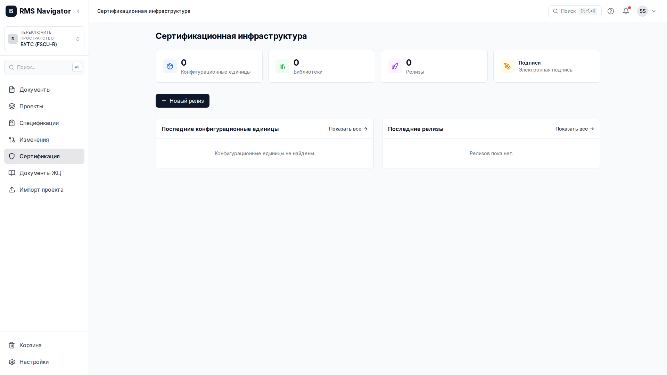
Task: Click heading Последние релизы
Action: pyautogui.click(x=415, y=129)
